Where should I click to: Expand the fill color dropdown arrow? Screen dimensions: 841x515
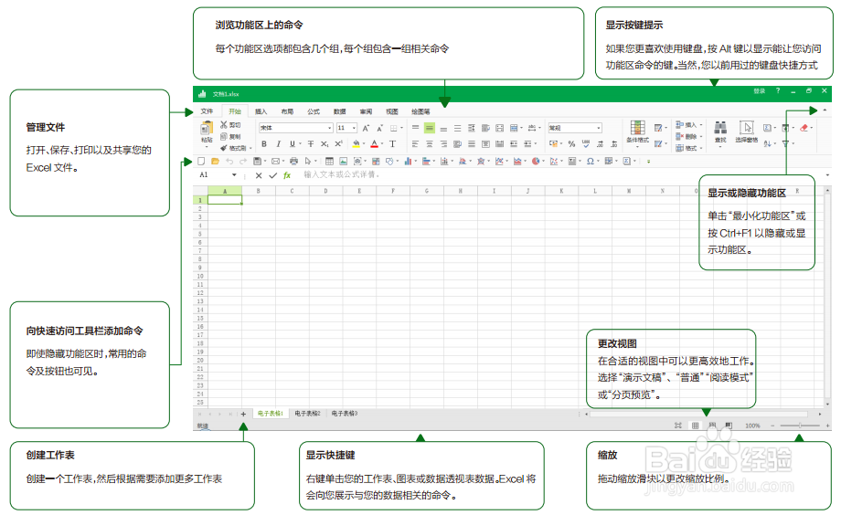click(364, 144)
